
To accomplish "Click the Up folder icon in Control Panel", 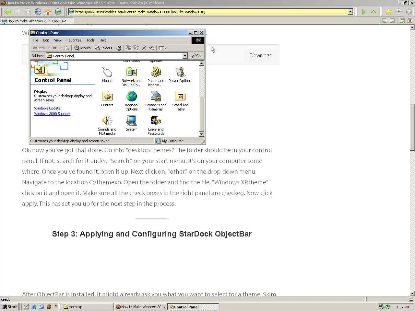I will 66,48.
